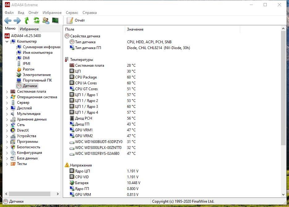Select the CPU VID voltage row
The height and width of the screenshot is (207, 289).
[104, 177]
